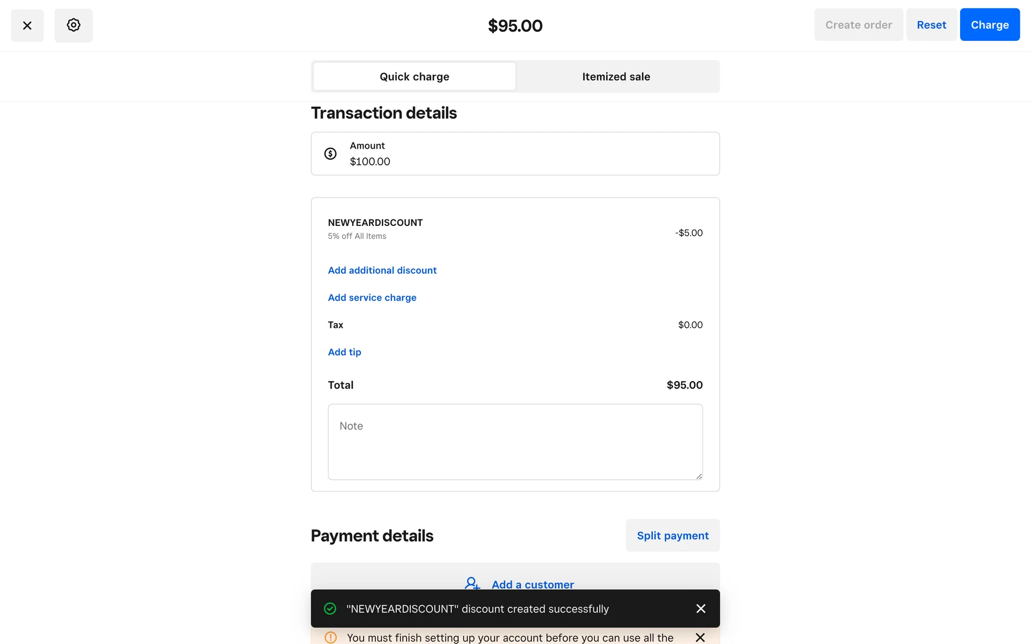
Task: Dismiss the account setup warning banner
Action: click(x=700, y=637)
